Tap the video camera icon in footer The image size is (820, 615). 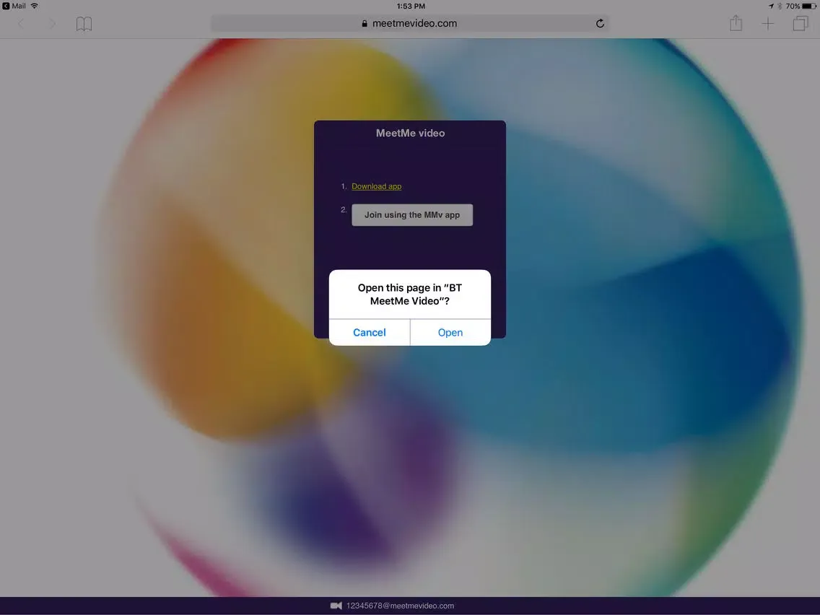[336, 606]
